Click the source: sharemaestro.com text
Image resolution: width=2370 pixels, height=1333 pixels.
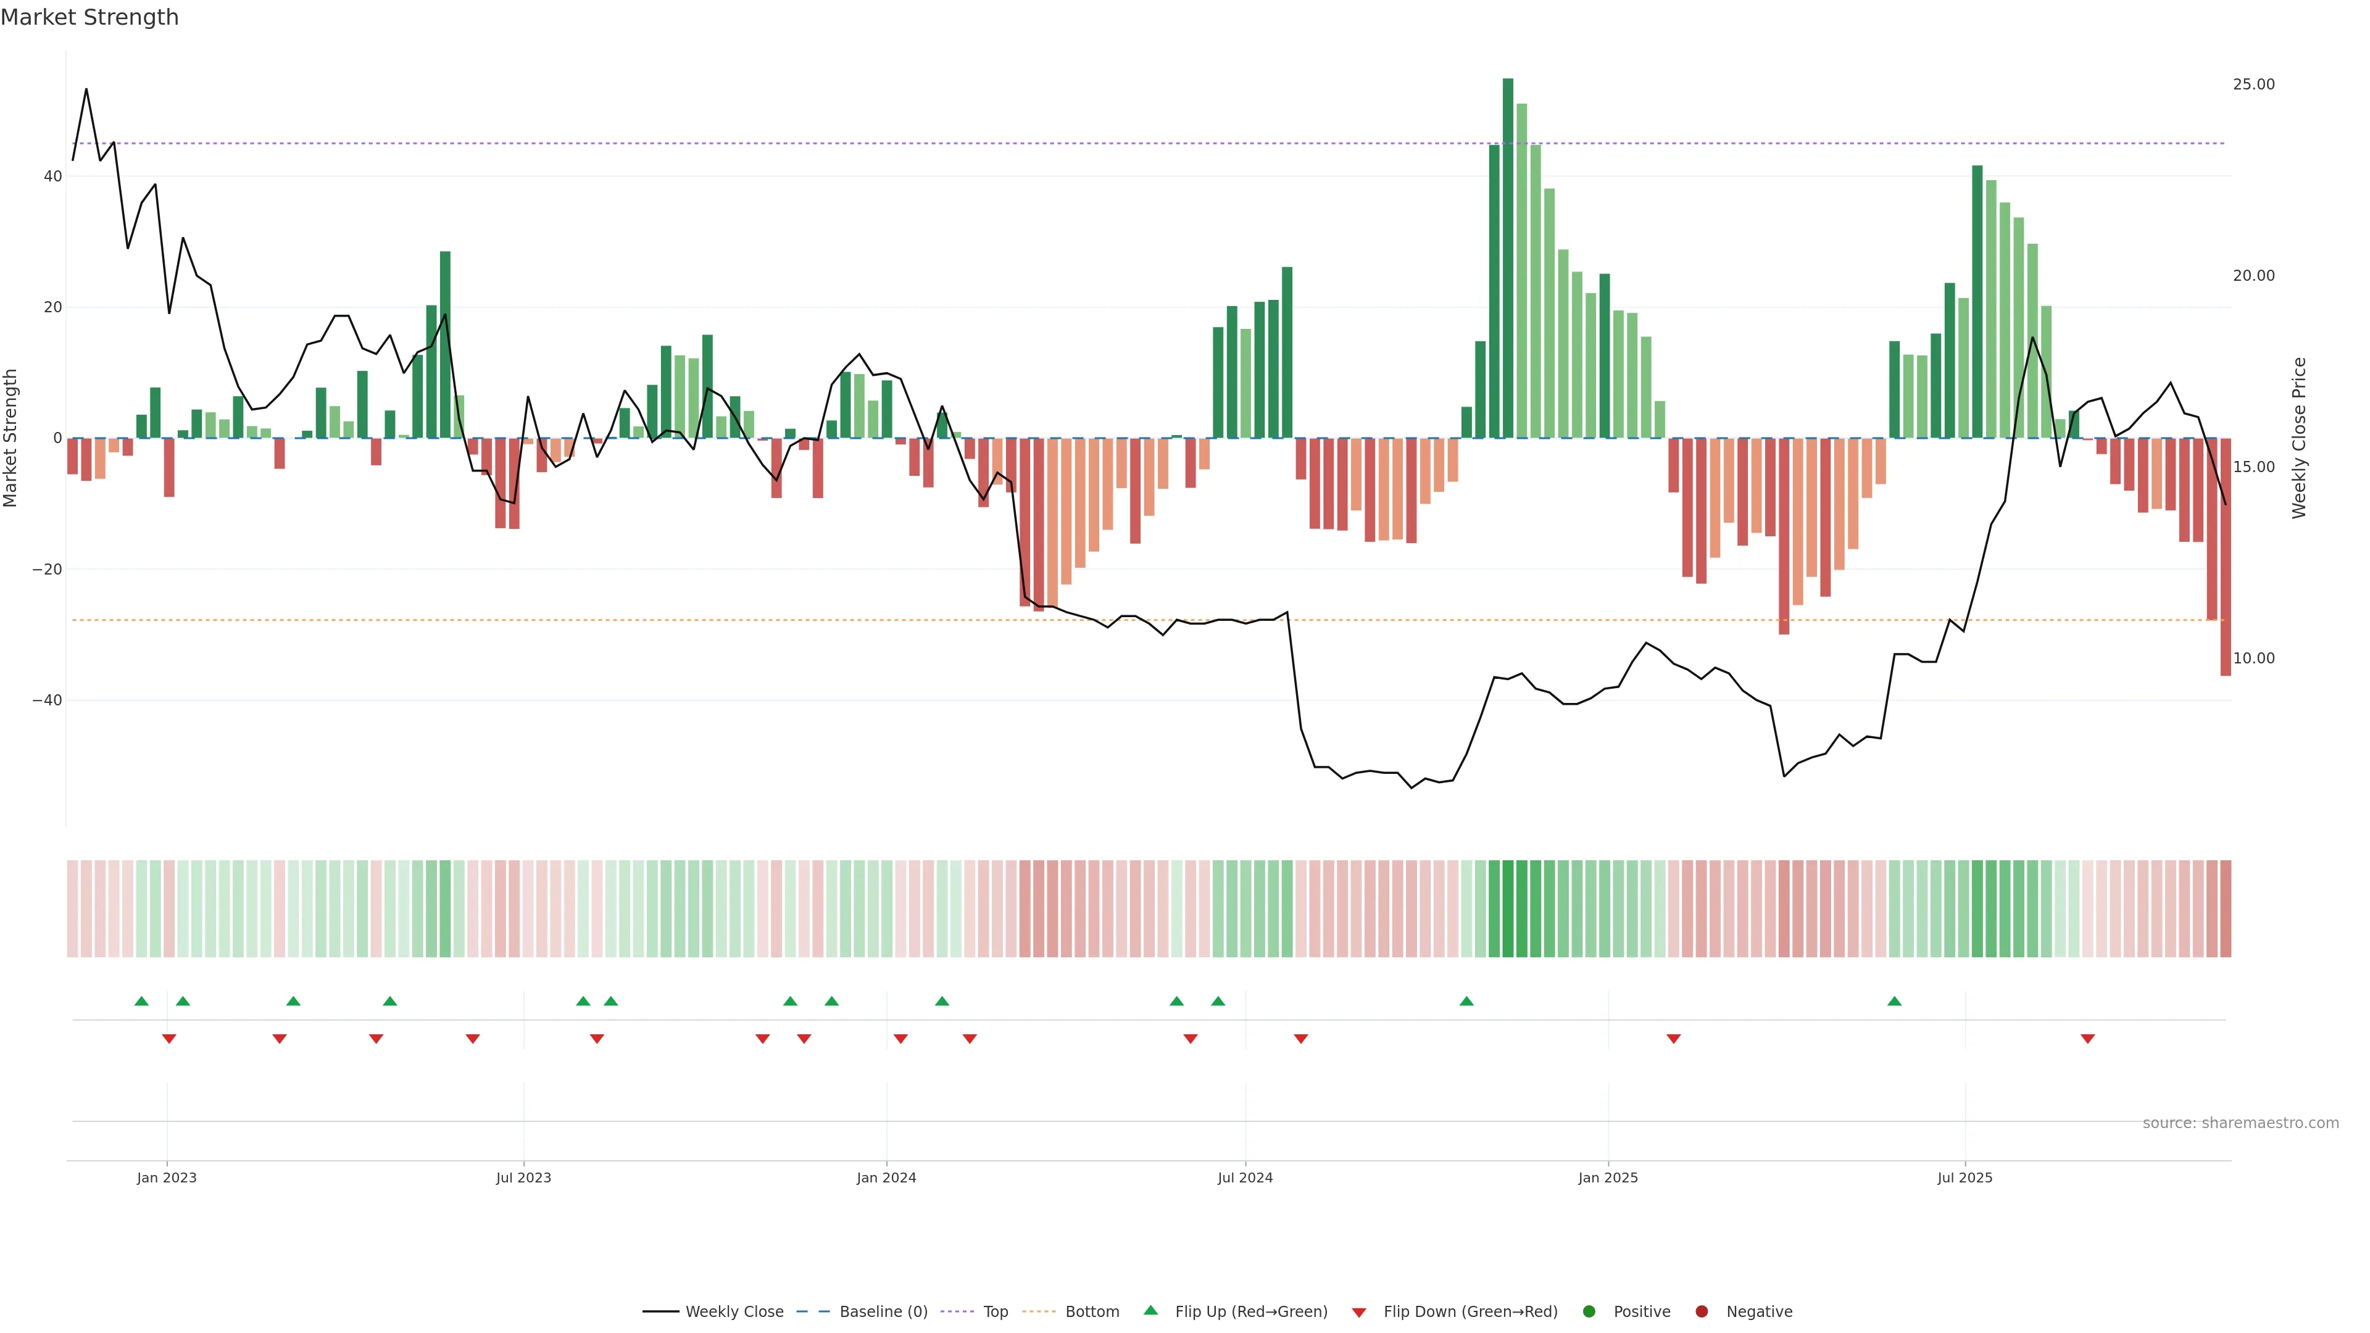click(x=2240, y=1123)
